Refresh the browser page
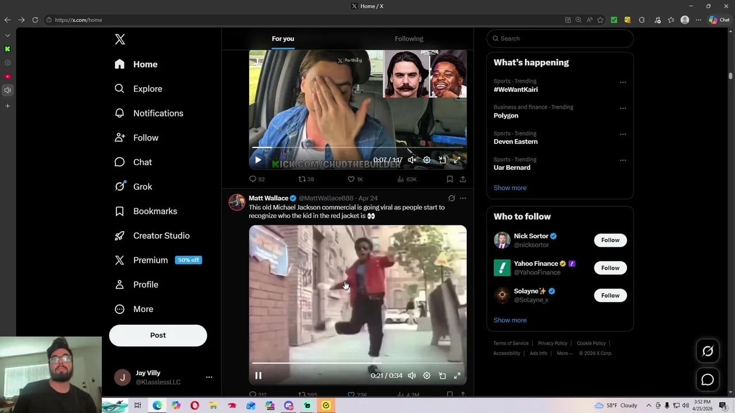This screenshot has height=413, width=735. (x=35, y=20)
